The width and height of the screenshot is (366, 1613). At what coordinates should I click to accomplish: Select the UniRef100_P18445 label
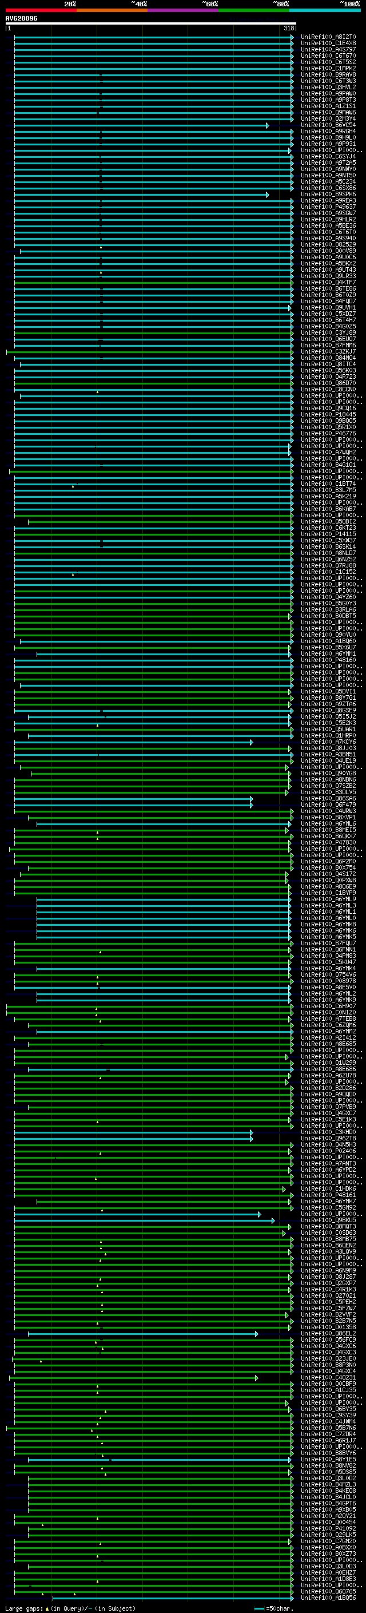click(x=328, y=414)
